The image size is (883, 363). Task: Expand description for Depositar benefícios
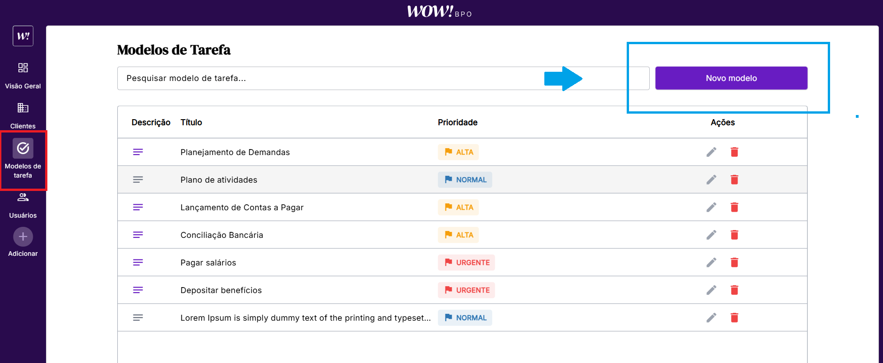(x=138, y=290)
